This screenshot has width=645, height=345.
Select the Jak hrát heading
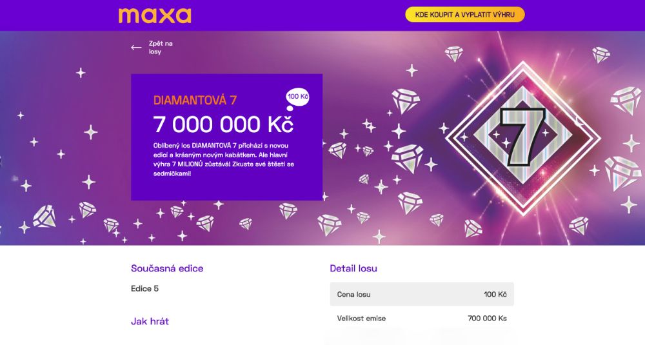pos(150,320)
